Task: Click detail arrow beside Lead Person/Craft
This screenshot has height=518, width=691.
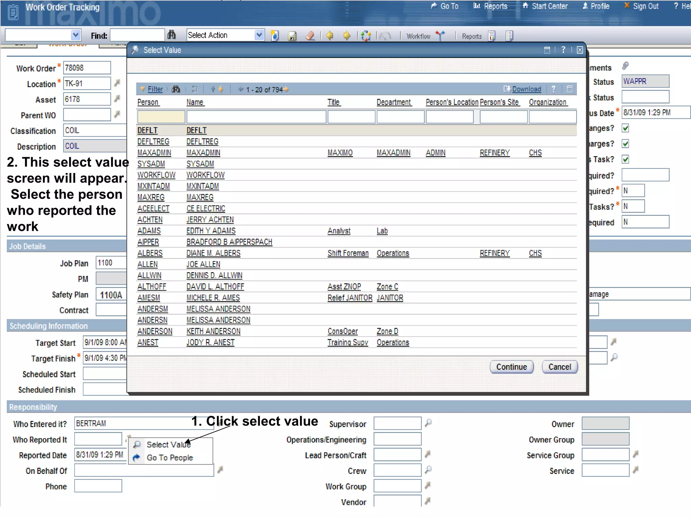Action: tap(427, 454)
